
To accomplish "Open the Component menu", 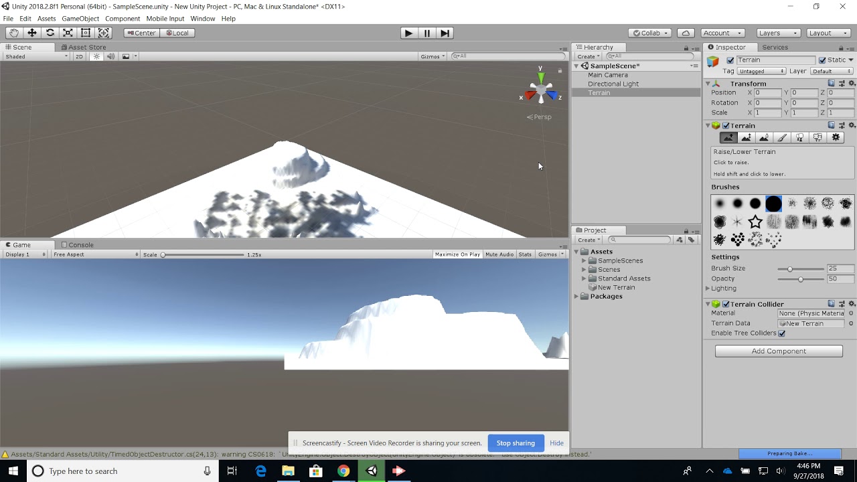I will [123, 19].
